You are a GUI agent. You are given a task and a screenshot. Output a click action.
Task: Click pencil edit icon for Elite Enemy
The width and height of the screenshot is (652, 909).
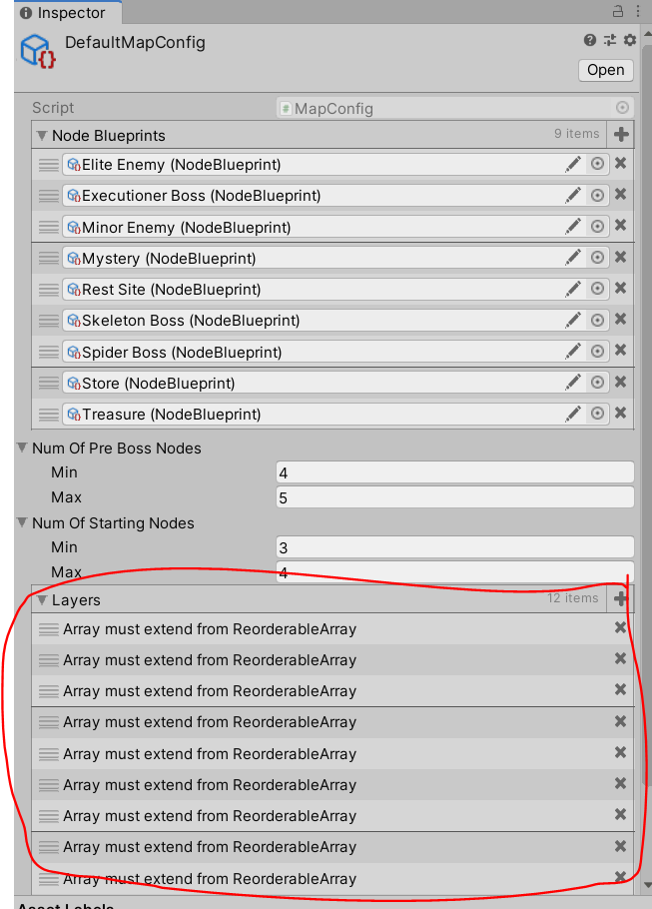click(x=573, y=165)
